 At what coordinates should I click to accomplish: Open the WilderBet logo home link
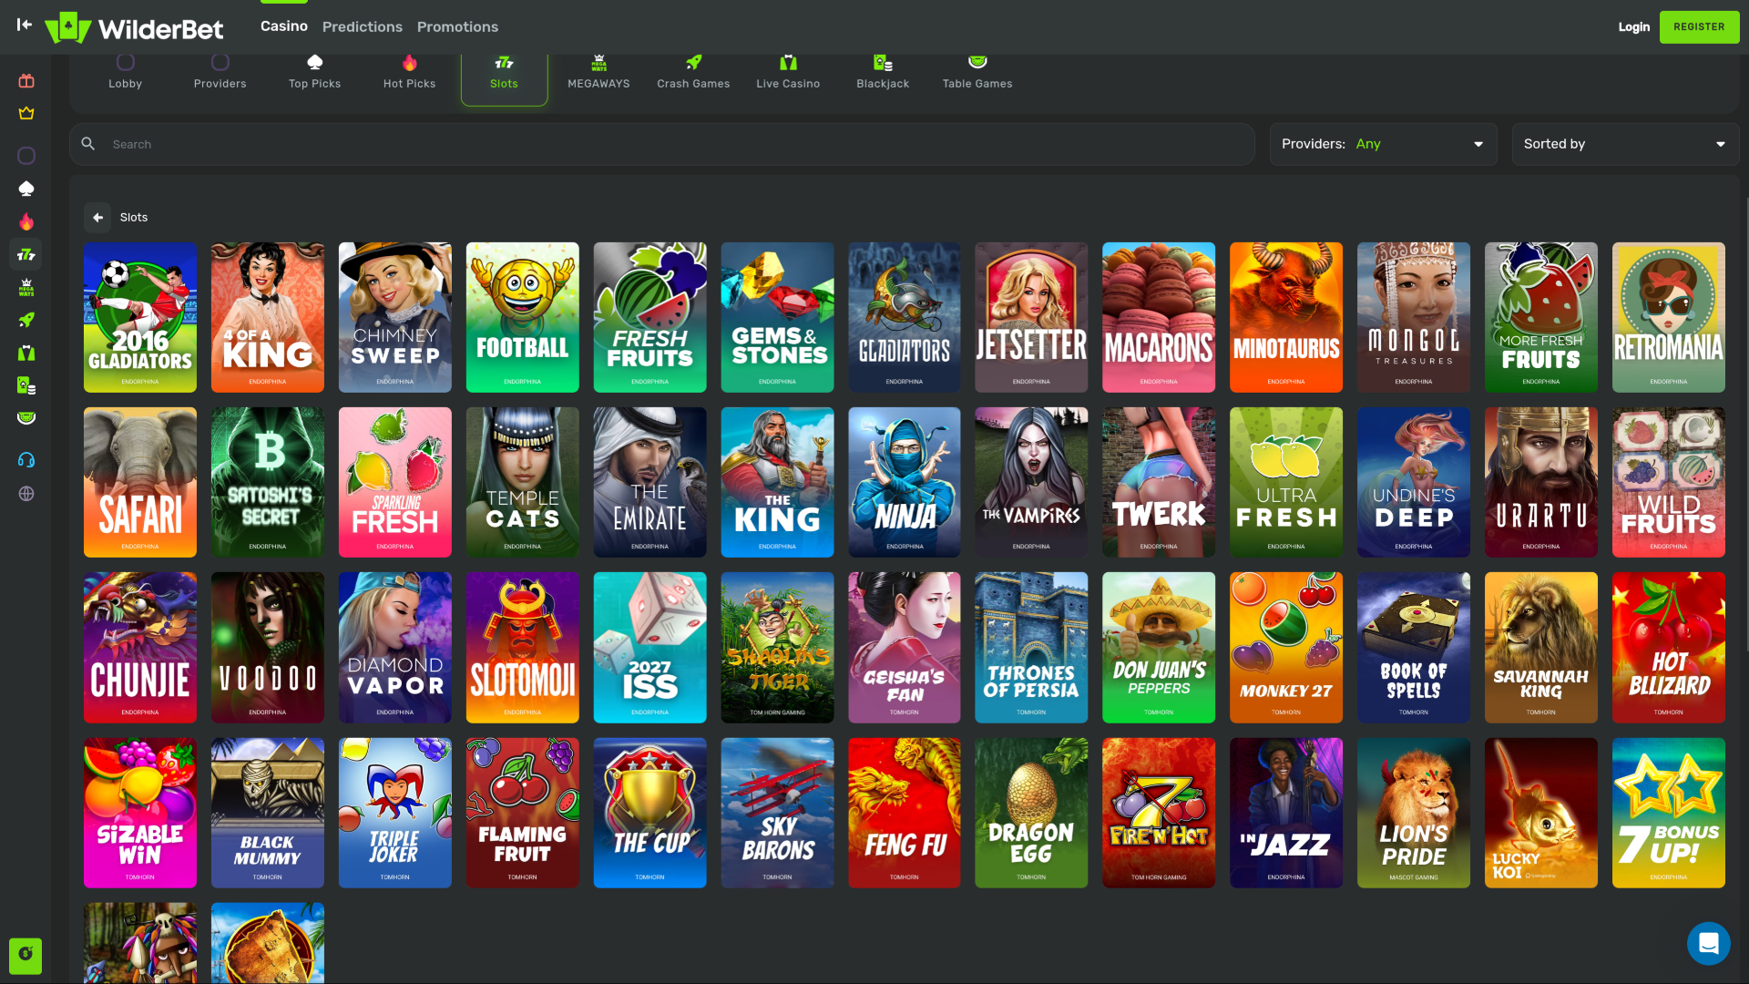coord(134,27)
